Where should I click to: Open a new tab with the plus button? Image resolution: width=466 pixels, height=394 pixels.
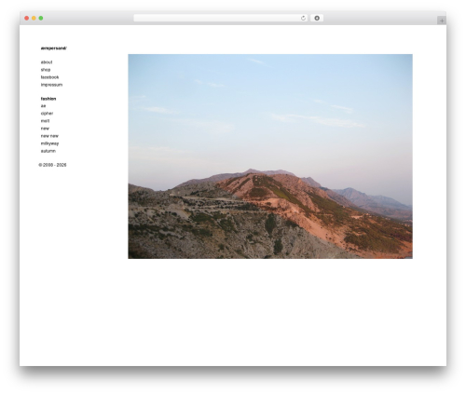coord(442,20)
